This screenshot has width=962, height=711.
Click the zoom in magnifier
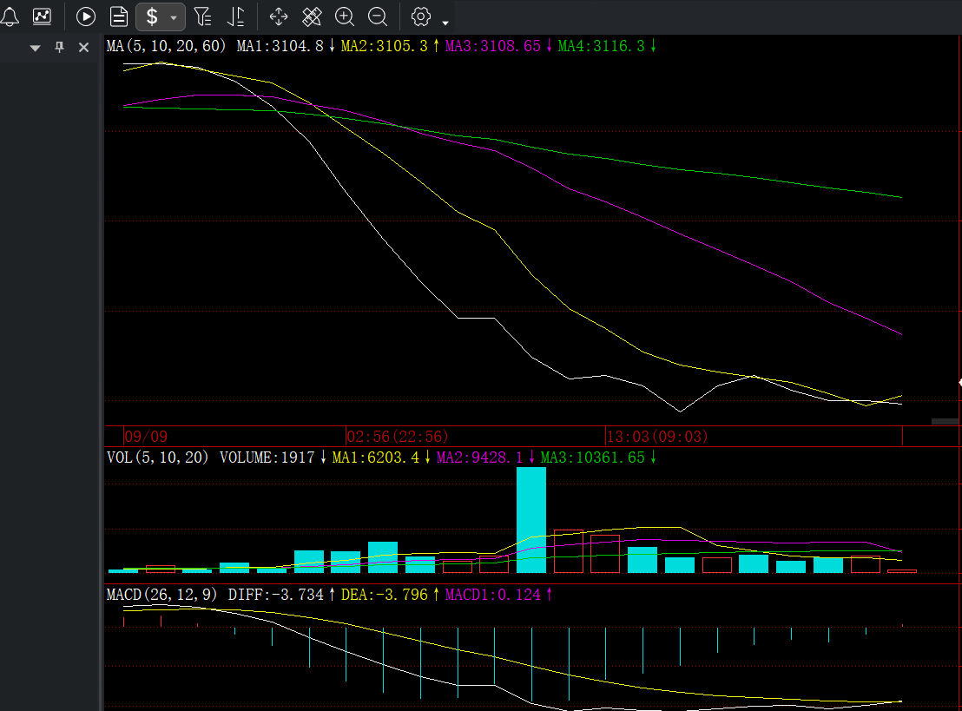tap(345, 16)
